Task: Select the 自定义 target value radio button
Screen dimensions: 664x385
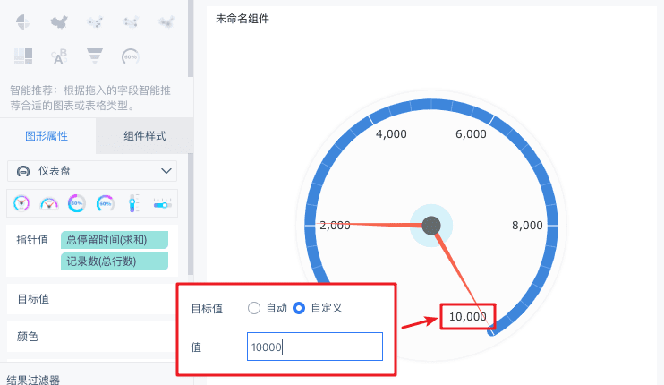Action: click(299, 308)
